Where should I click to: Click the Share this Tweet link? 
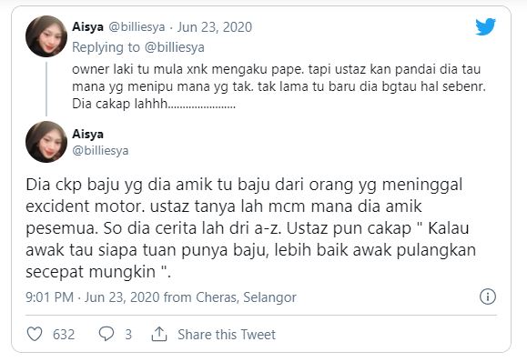click(x=227, y=335)
